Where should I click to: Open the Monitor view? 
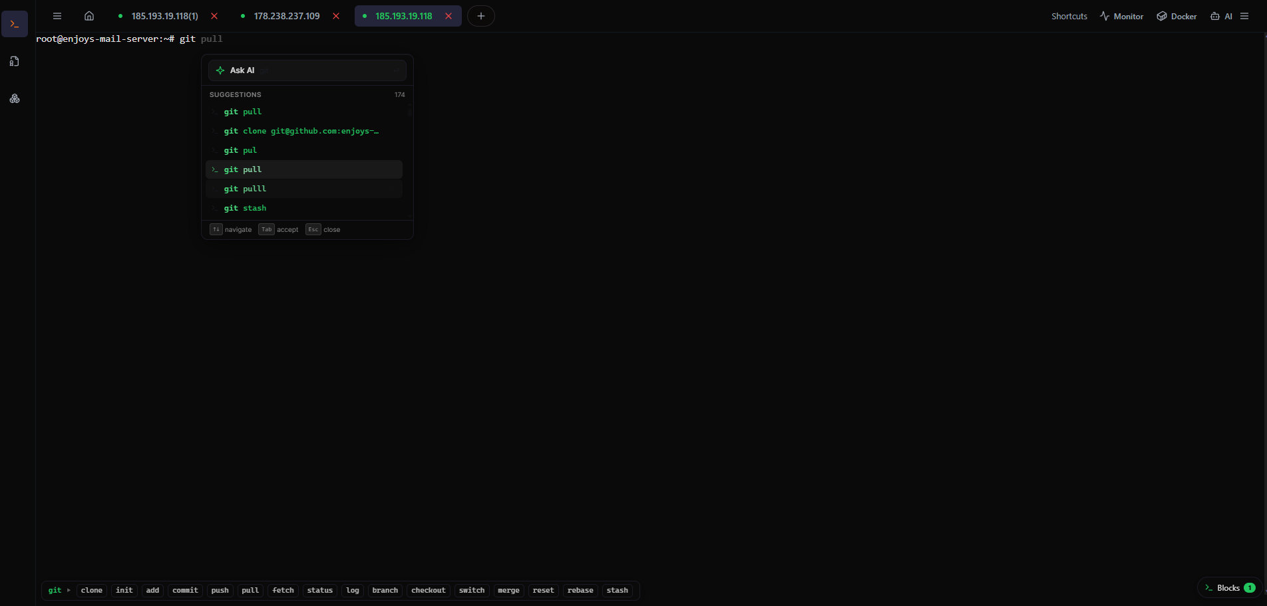(1122, 16)
